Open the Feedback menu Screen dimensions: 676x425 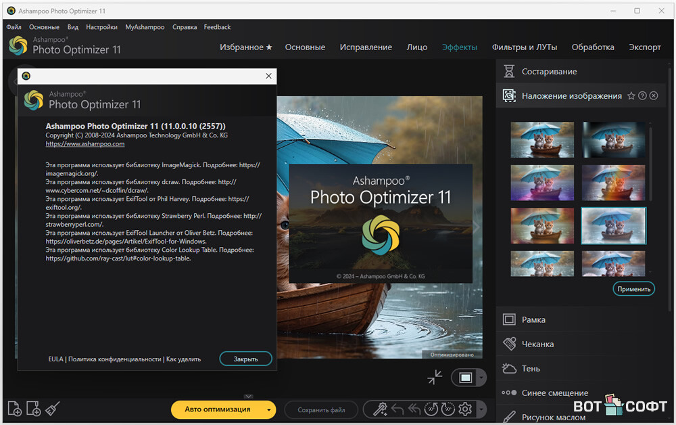(x=217, y=27)
